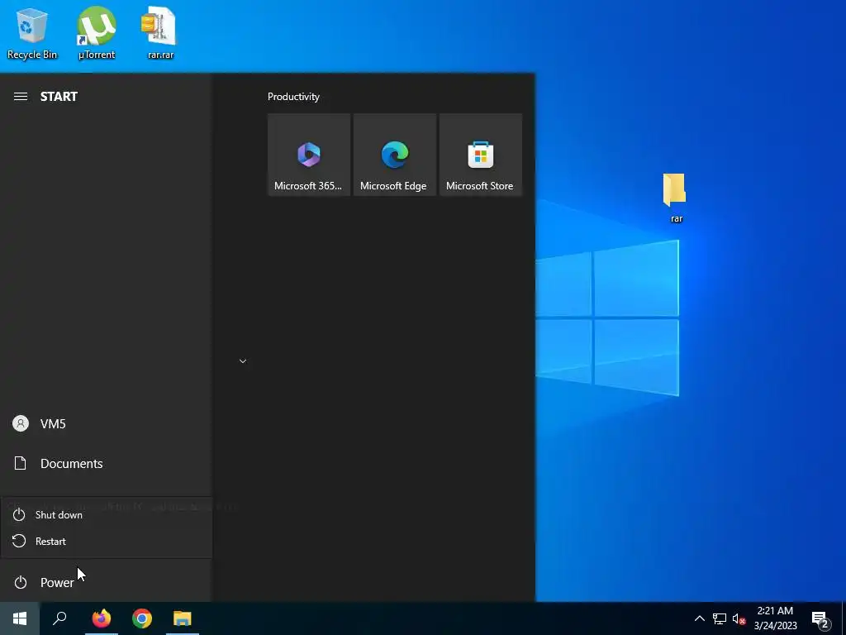Launch the µTorrent desktop shortcut
This screenshot has height=635, width=846.
[96, 32]
